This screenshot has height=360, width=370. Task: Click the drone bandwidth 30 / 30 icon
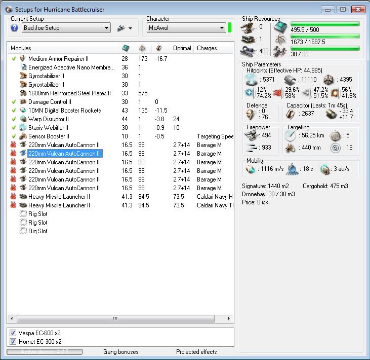[280, 52]
